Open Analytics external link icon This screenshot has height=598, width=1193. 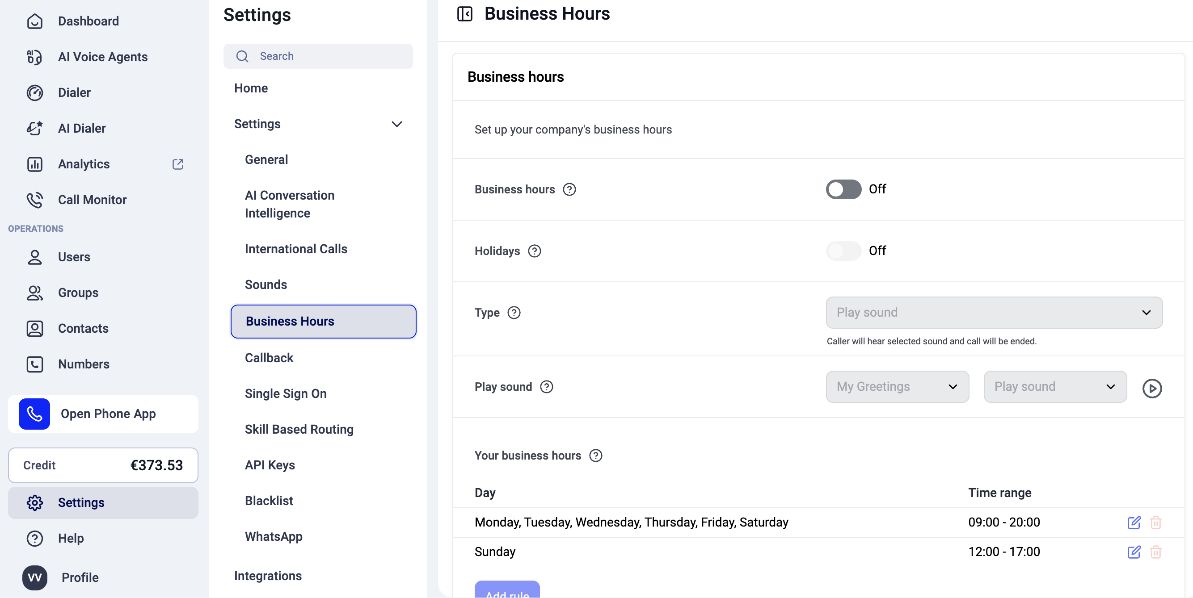[x=178, y=164]
